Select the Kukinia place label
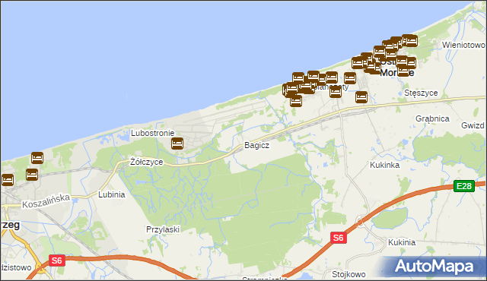Viewport: 487px width, 281px height. [x=402, y=242]
